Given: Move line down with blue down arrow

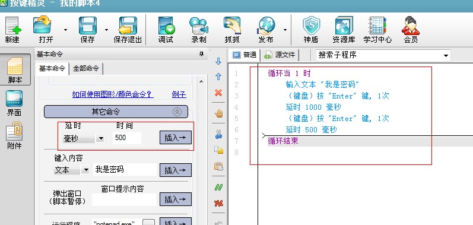Looking at the screenshot, I should coord(218,62).
